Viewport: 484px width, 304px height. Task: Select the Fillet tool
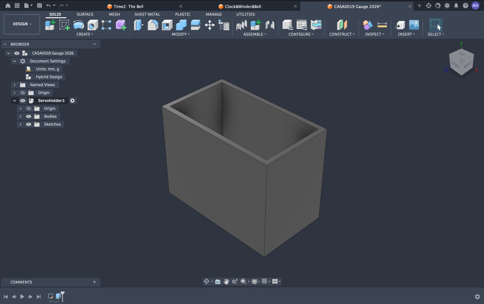(x=153, y=25)
